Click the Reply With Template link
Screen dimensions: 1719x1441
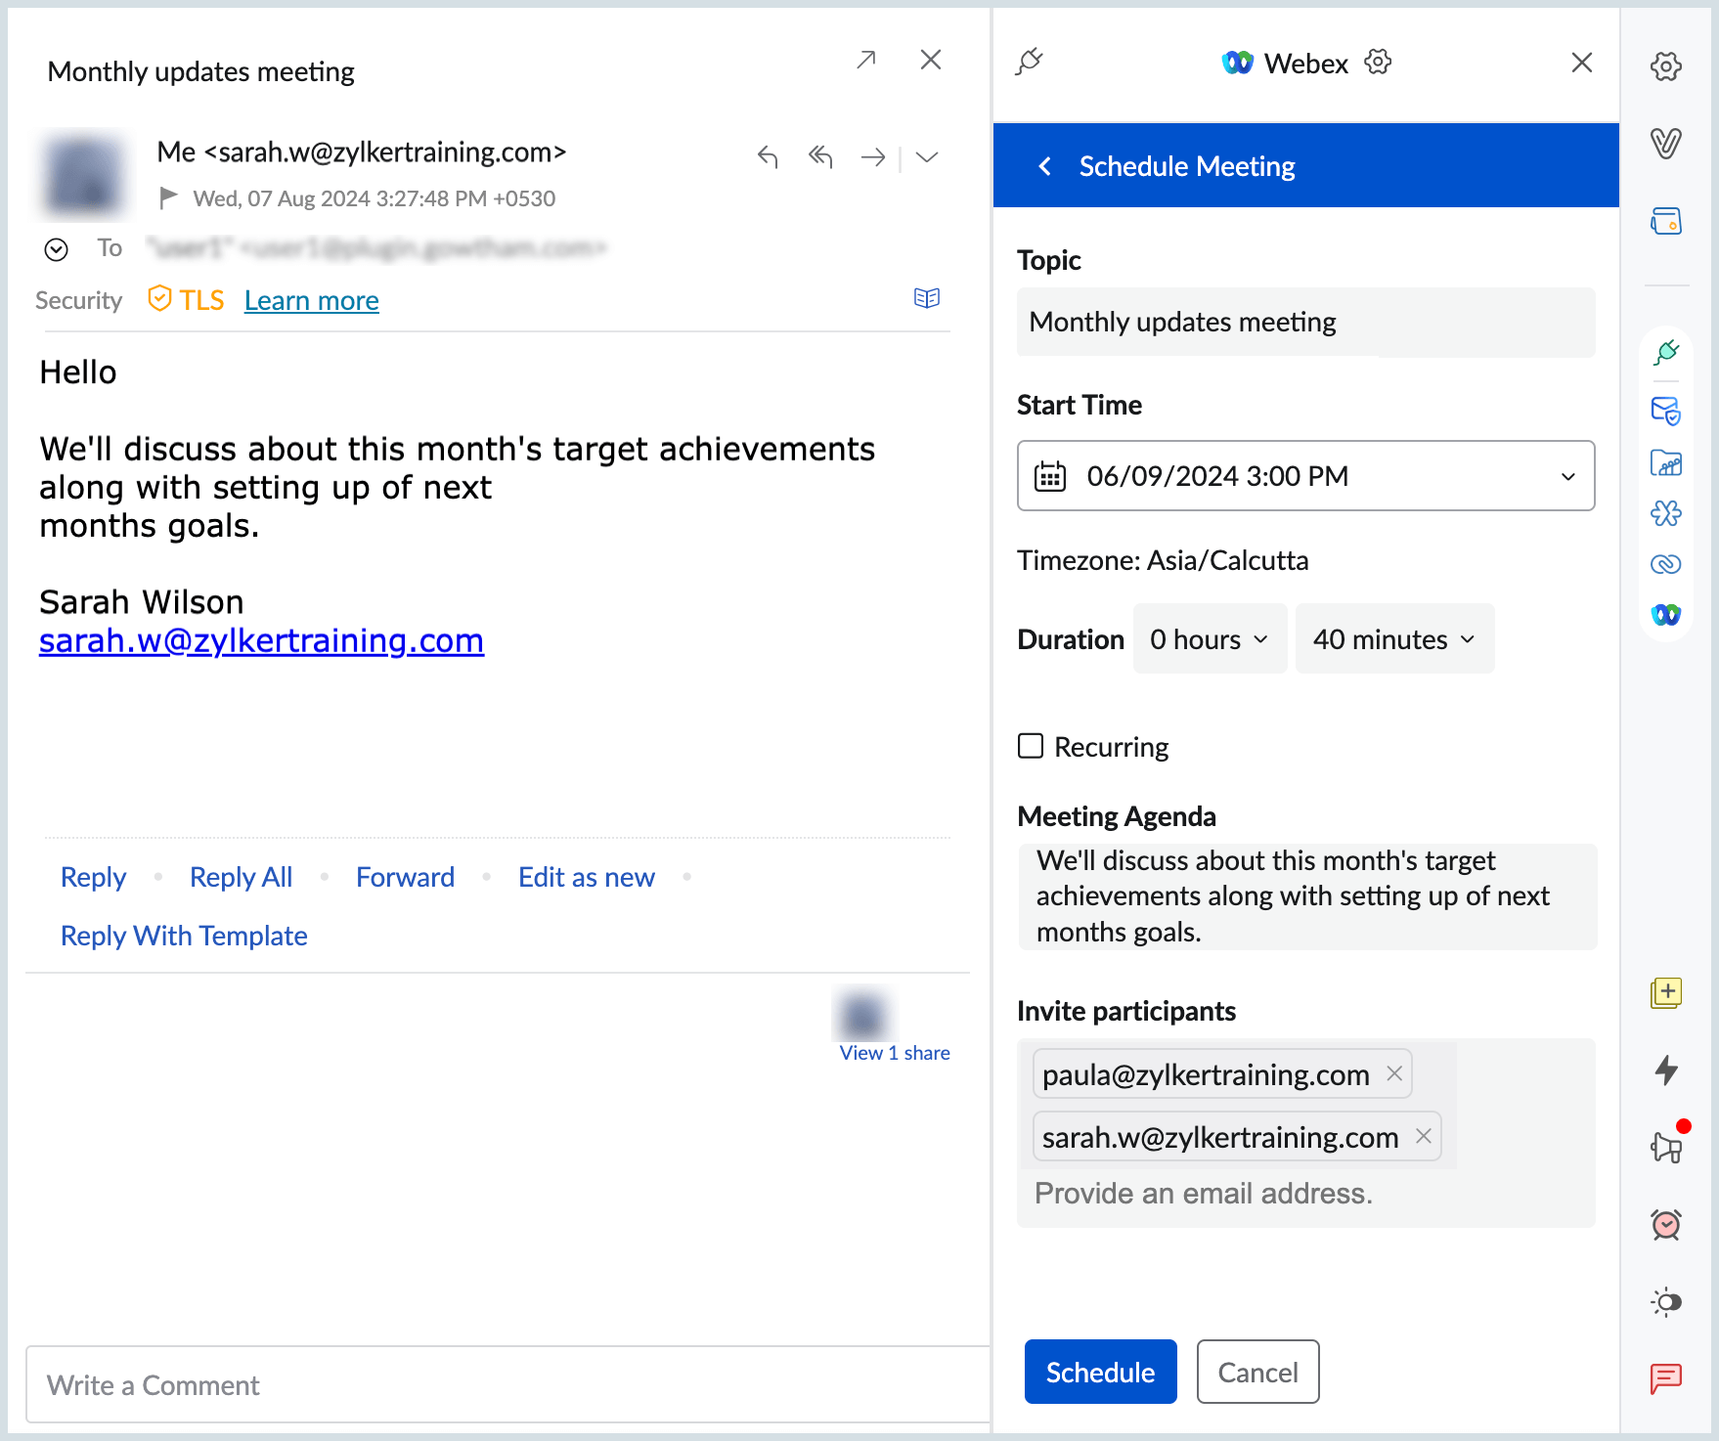click(x=184, y=936)
